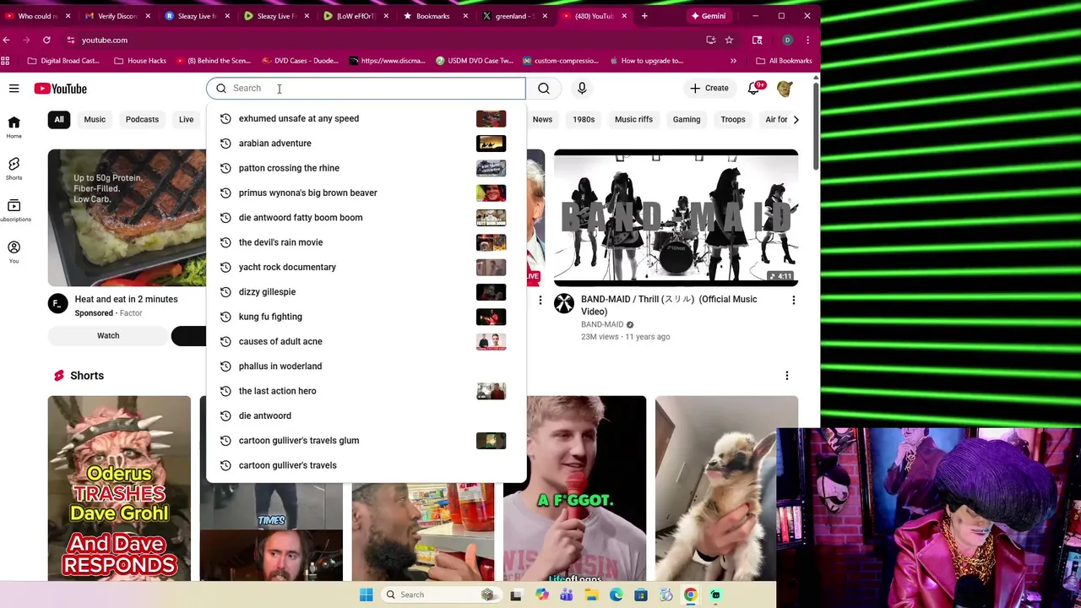
Task: Open BAND-MAID Thrill video title
Action: [669, 306]
